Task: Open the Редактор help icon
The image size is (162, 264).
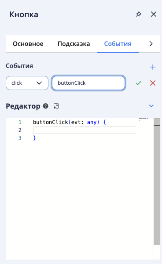Action: [x=45, y=106]
